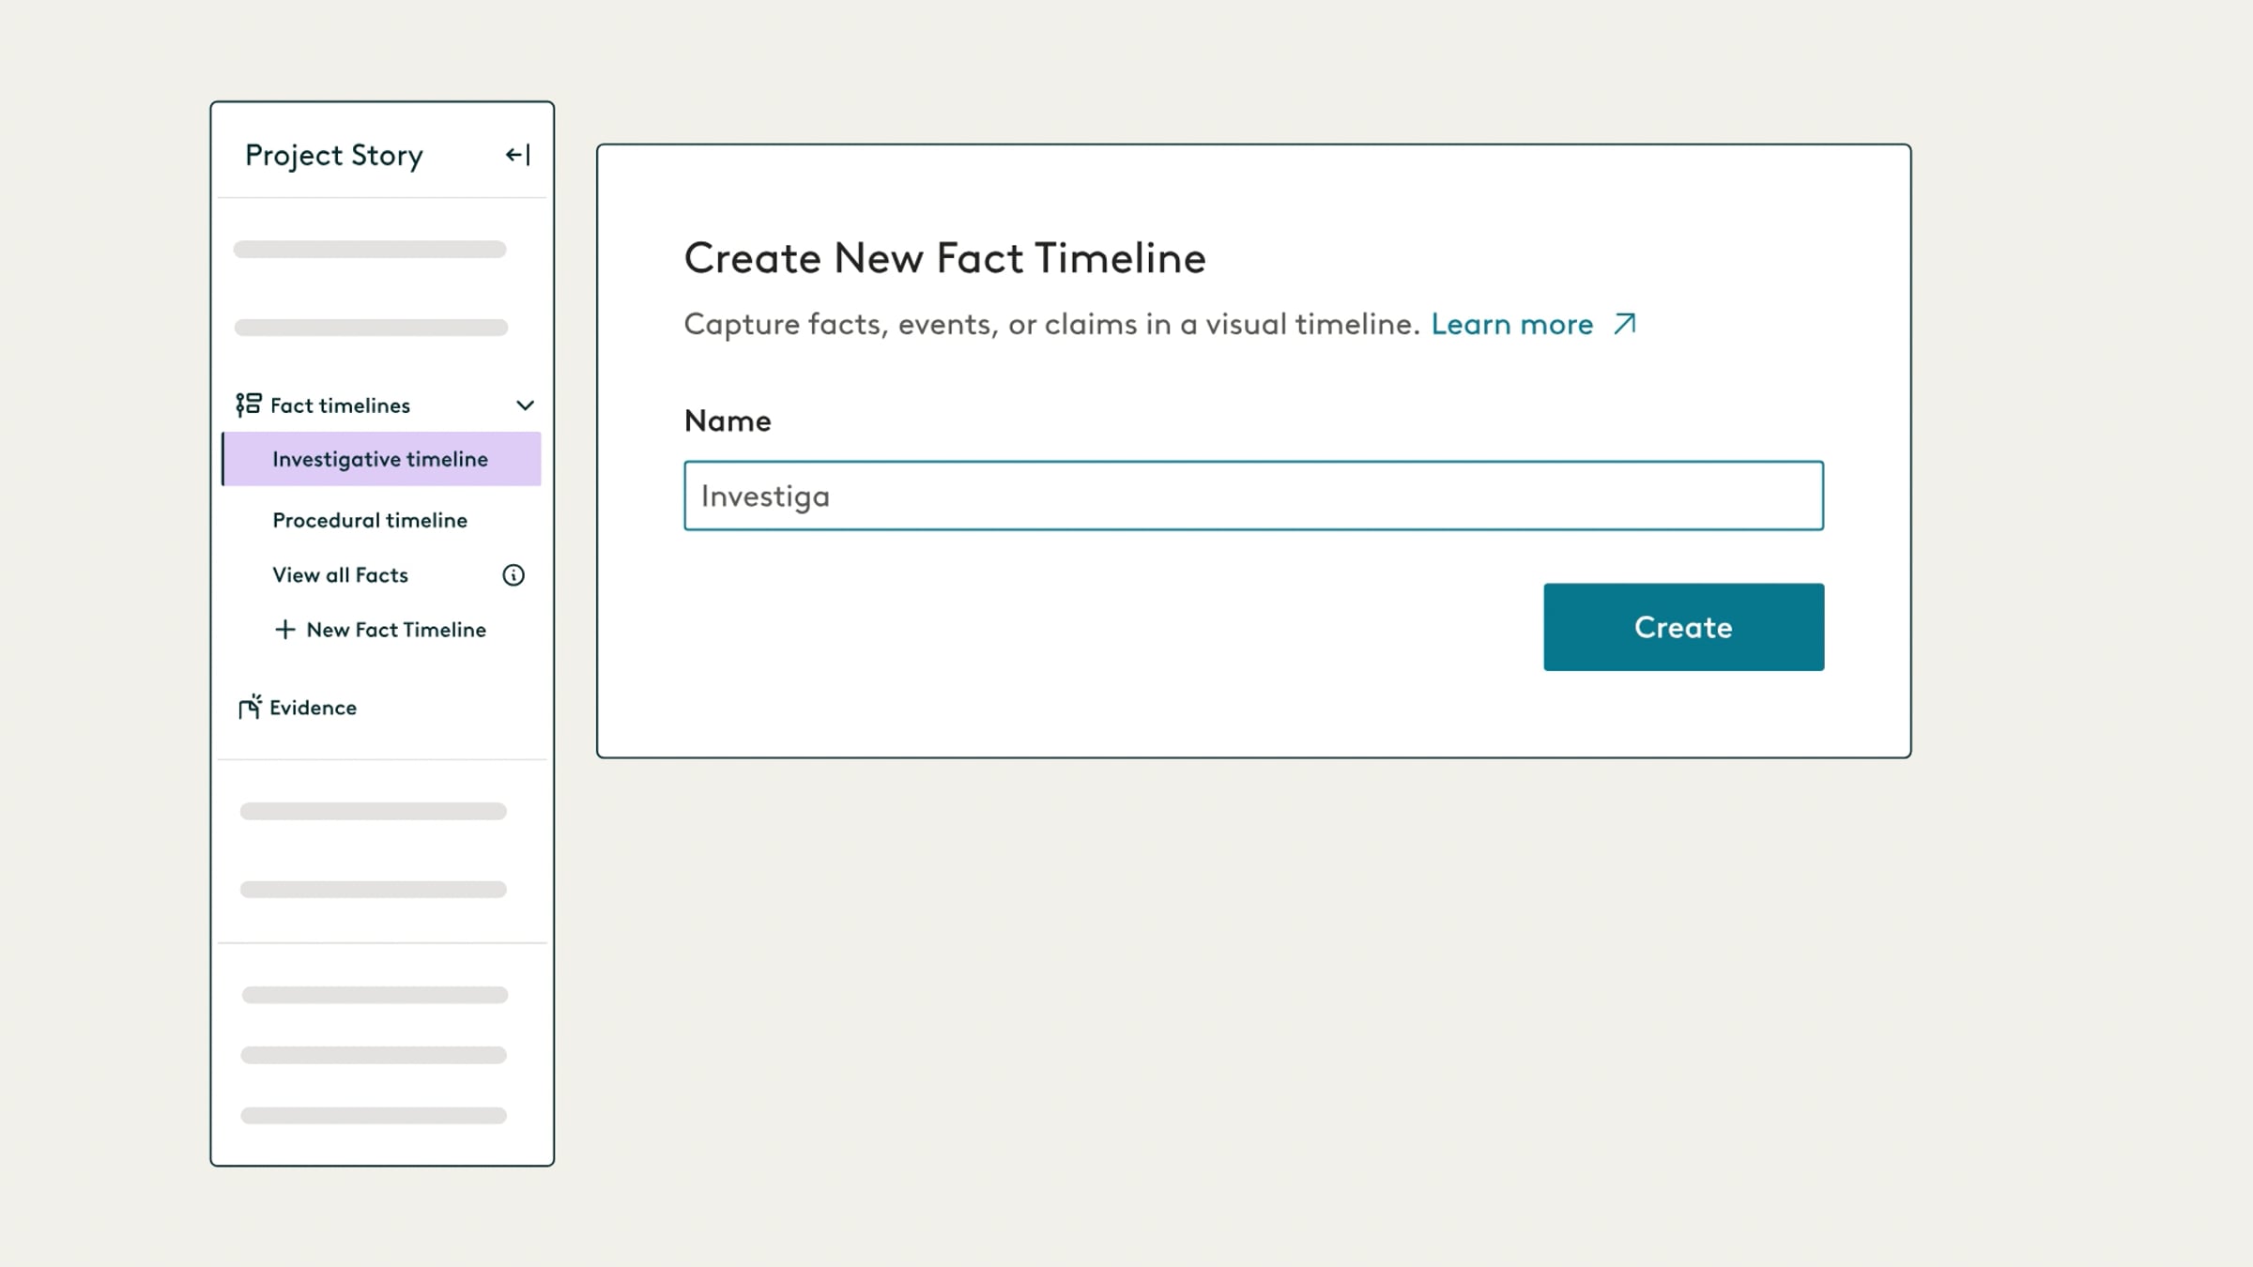Click the Project Story title
Viewport: 2253px width, 1267px height.
point(334,156)
